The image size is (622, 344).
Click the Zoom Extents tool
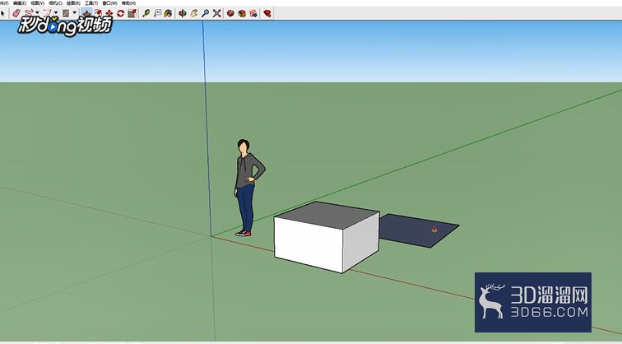tap(217, 13)
